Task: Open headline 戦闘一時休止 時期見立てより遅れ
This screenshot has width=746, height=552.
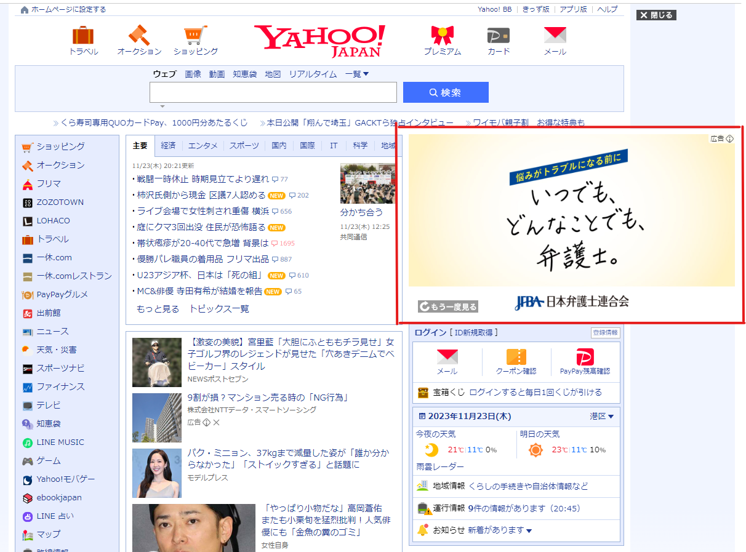Action: pyautogui.click(x=203, y=179)
